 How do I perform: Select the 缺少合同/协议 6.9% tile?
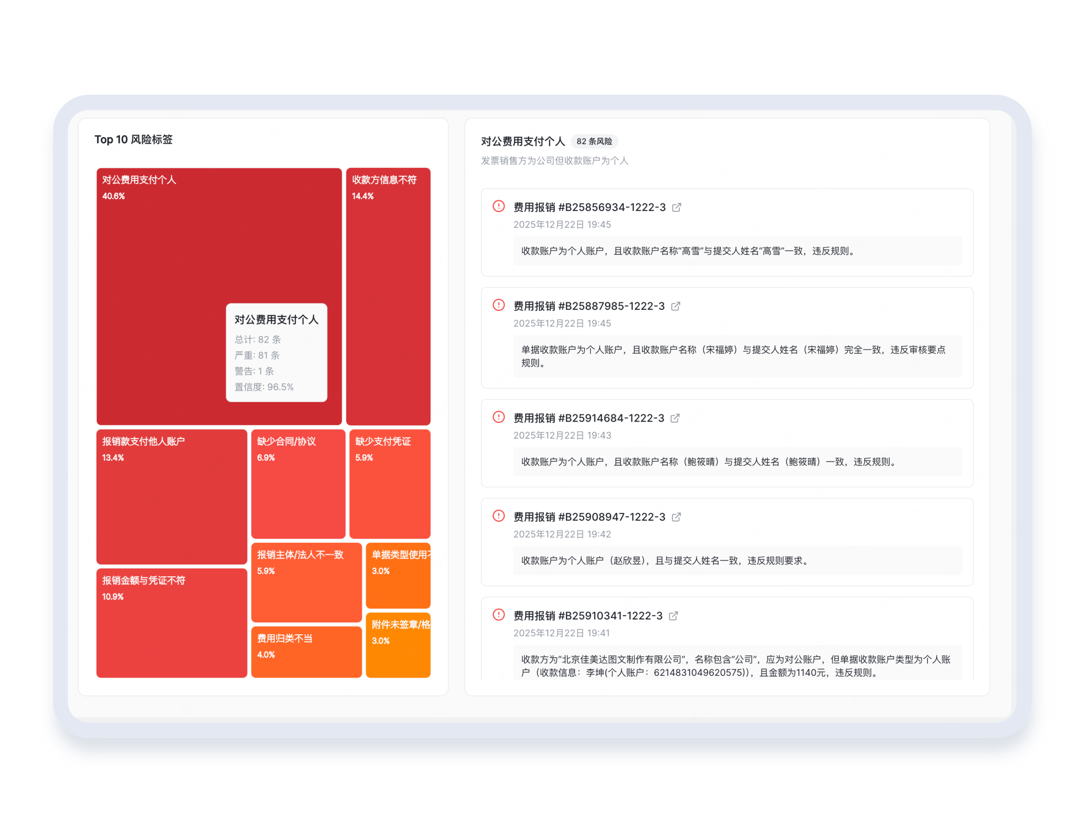pyautogui.click(x=298, y=484)
